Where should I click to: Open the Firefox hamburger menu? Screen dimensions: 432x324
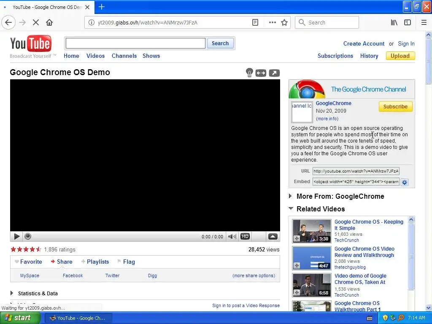424,23
